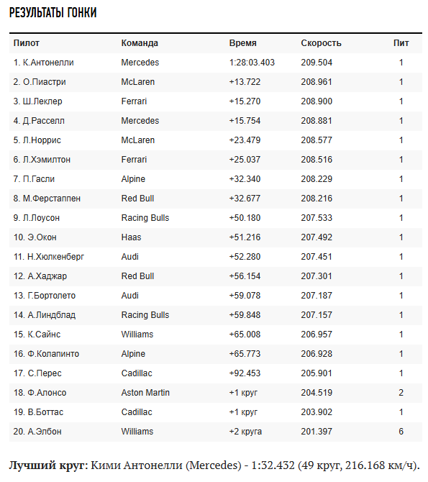Image resolution: width=428 pixels, height=482 pixels.
Task: Click the Пит column header
Action: 401,43
